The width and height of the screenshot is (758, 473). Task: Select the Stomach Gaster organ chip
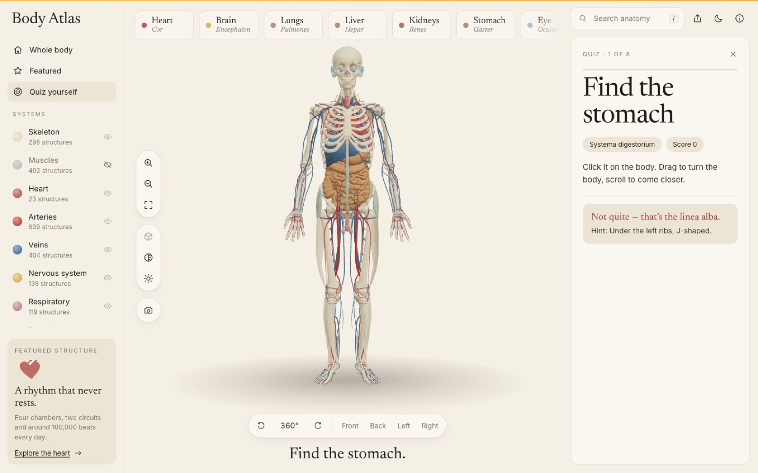[486, 25]
